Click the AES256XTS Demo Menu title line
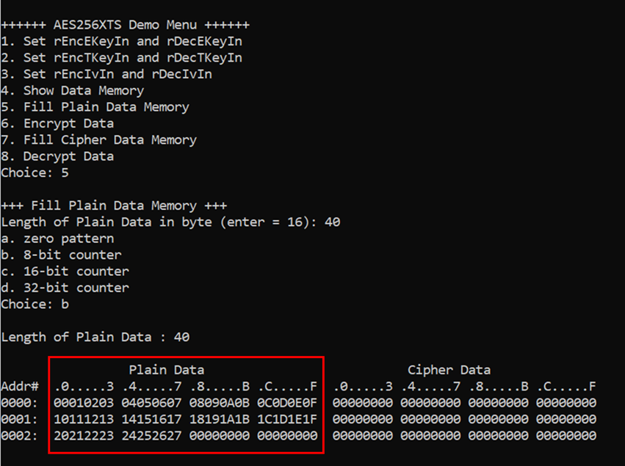 pos(125,25)
